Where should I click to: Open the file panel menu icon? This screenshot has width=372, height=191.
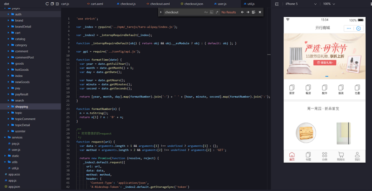tap(57, 4)
